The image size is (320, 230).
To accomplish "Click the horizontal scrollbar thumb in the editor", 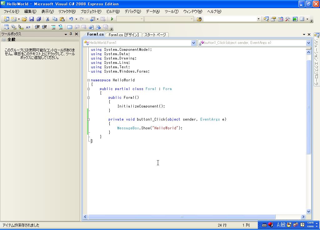I will pyautogui.click(x=181, y=217).
